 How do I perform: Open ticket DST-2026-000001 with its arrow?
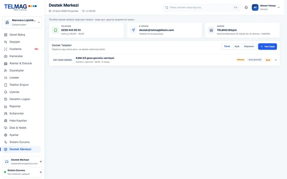[x=275, y=60]
